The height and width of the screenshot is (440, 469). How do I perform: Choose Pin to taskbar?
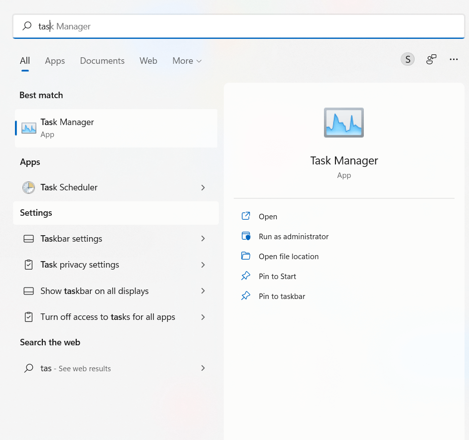coord(282,296)
